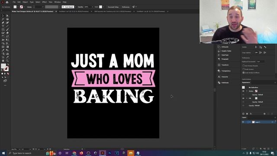Open the stroke weight dropdown

point(42,7)
